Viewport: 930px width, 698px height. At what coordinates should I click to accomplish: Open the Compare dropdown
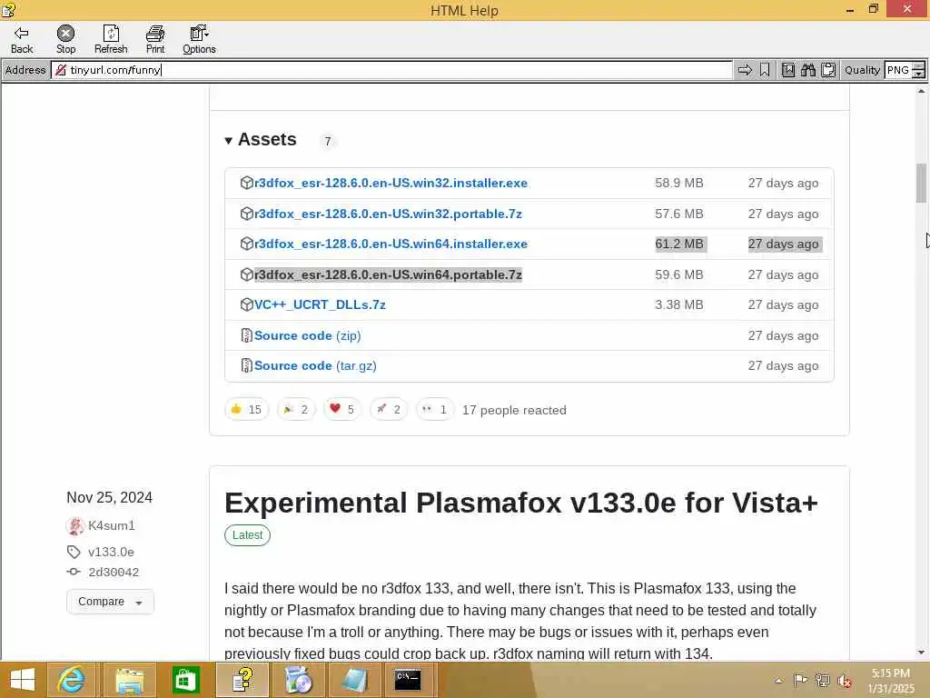[x=110, y=602]
